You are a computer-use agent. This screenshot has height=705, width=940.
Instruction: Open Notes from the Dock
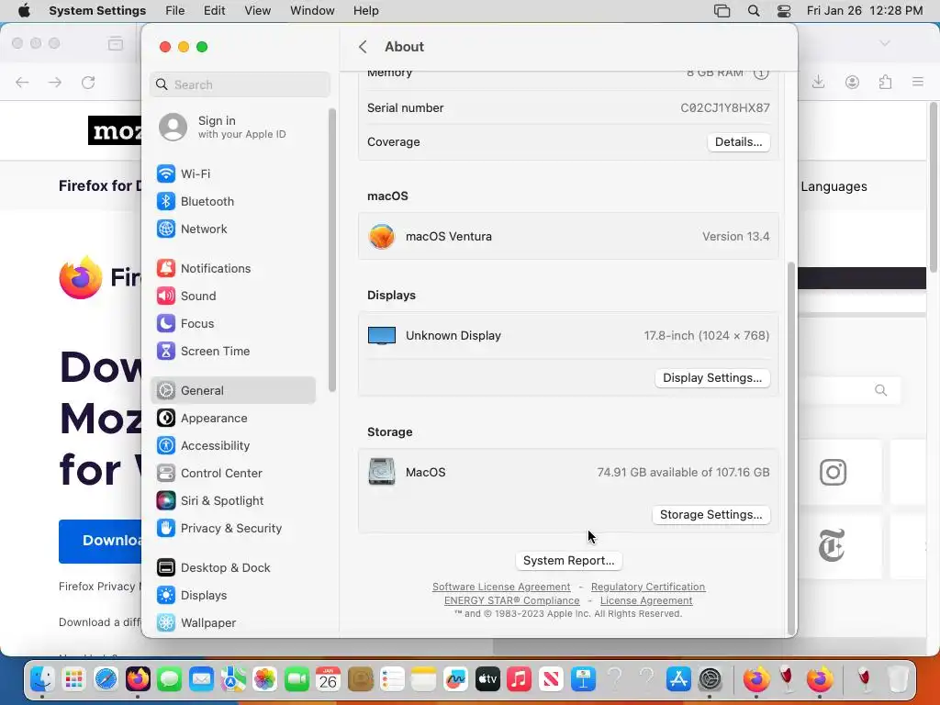pyautogui.click(x=424, y=679)
